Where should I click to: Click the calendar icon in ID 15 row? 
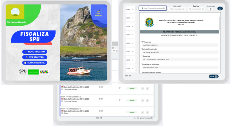pos(62,99)
